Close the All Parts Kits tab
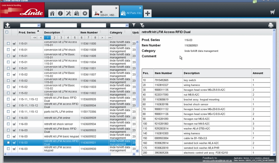Viewport: 279px width, 163px height. 140,8
